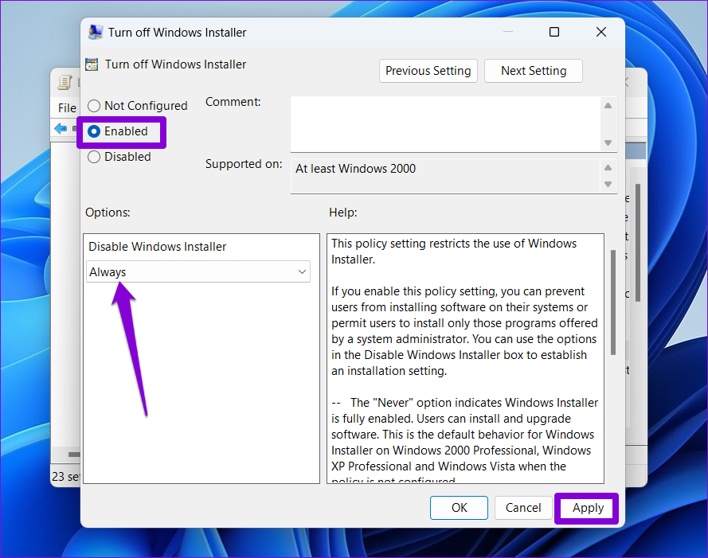Image resolution: width=708 pixels, height=558 pixels.
Task: Click inside the Comment text box
Action: click(x=444, y=123)
